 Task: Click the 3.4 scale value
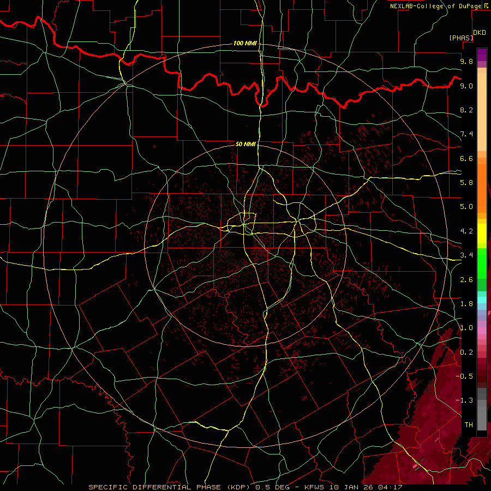(x=466, y=255)
